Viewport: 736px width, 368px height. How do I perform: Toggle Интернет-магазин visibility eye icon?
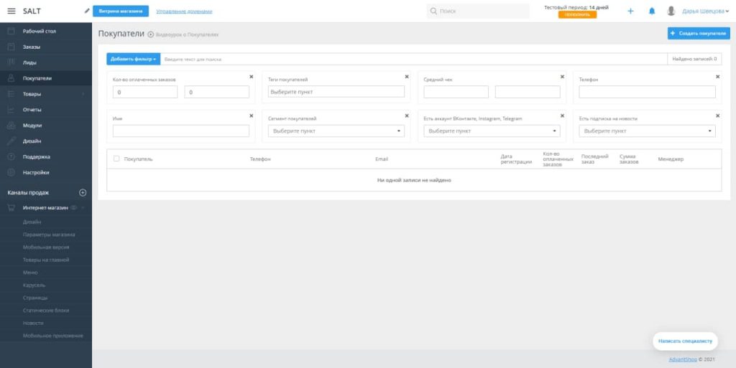click(x=74, y=208)
